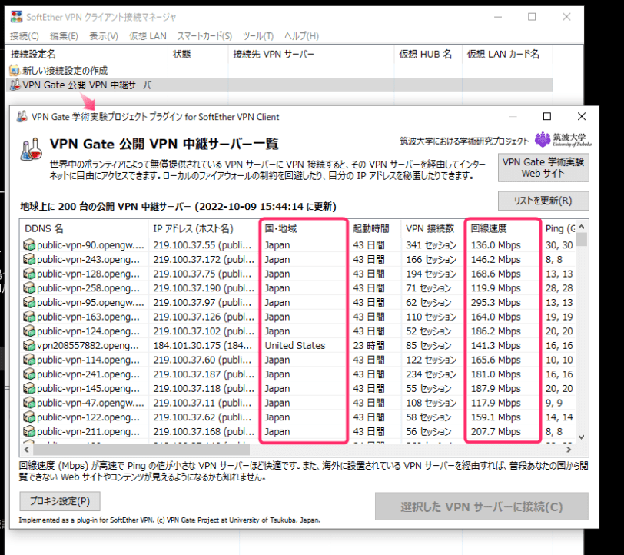Click the VPN Gate 公開 VPN 中継サーバー flask icon
Screen dimensions: 624x555
coord(15,85)
